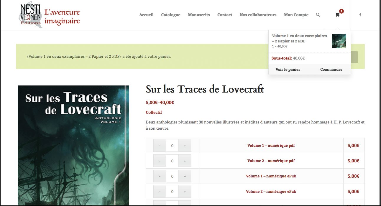Click the 5,00€ price in Volume 2 ePub row
Image resolution: width=381 pixels, height=206 pixels.
coord(353,192)
